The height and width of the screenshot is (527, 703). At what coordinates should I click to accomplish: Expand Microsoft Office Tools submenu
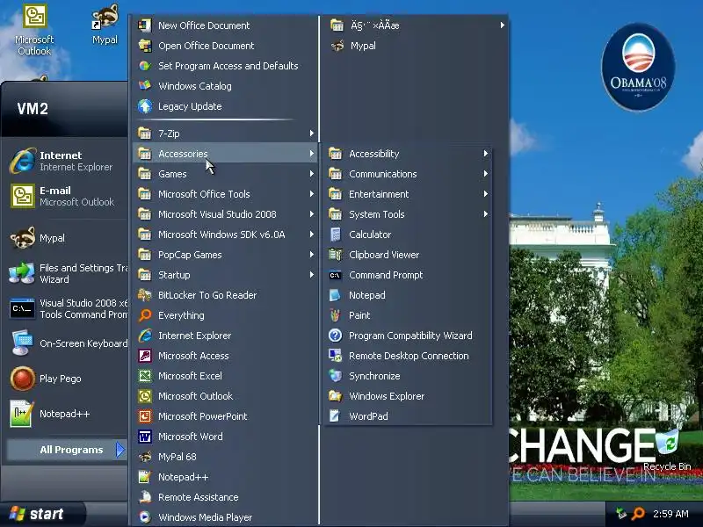tap(225, 193)
